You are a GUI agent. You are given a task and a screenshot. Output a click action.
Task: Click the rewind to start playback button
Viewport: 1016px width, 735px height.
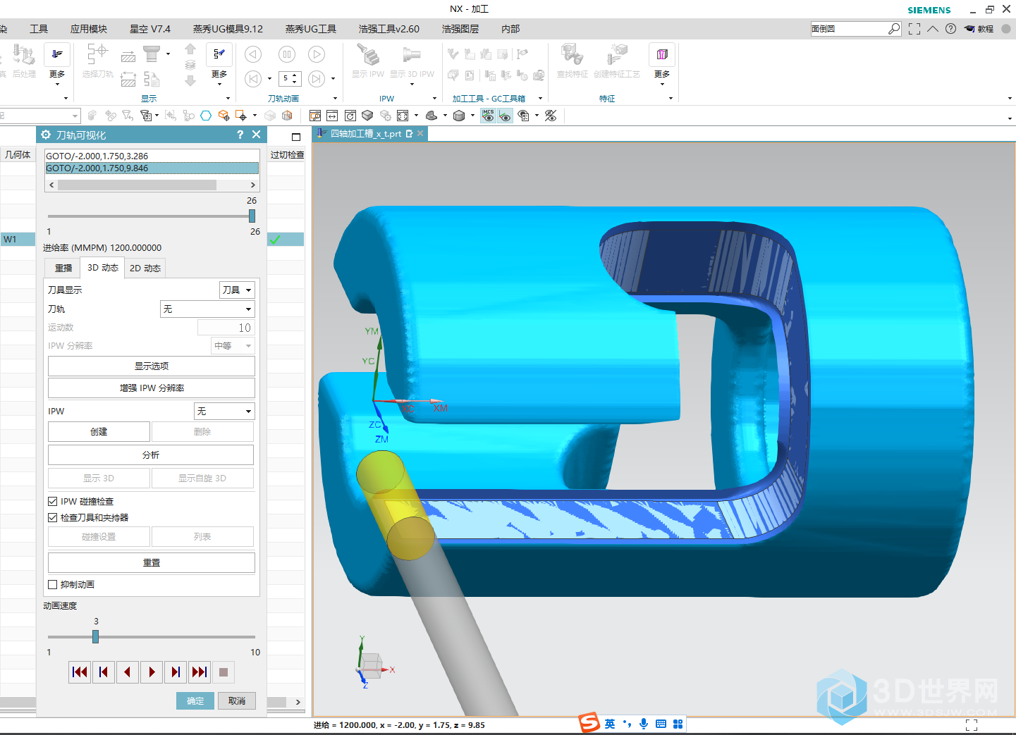coord(80,672)
